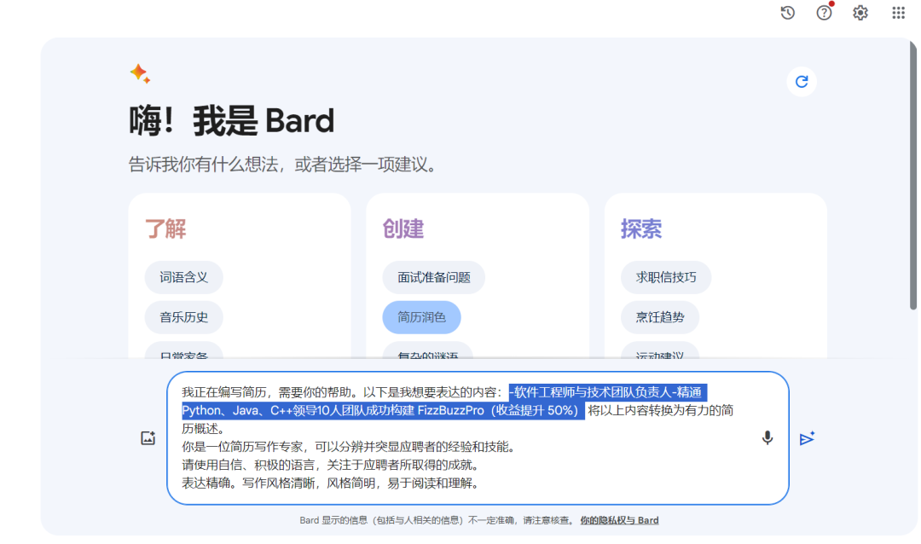Open the 你的隐私权与 Bard link
921x544 pixels.
pos(619,520)
